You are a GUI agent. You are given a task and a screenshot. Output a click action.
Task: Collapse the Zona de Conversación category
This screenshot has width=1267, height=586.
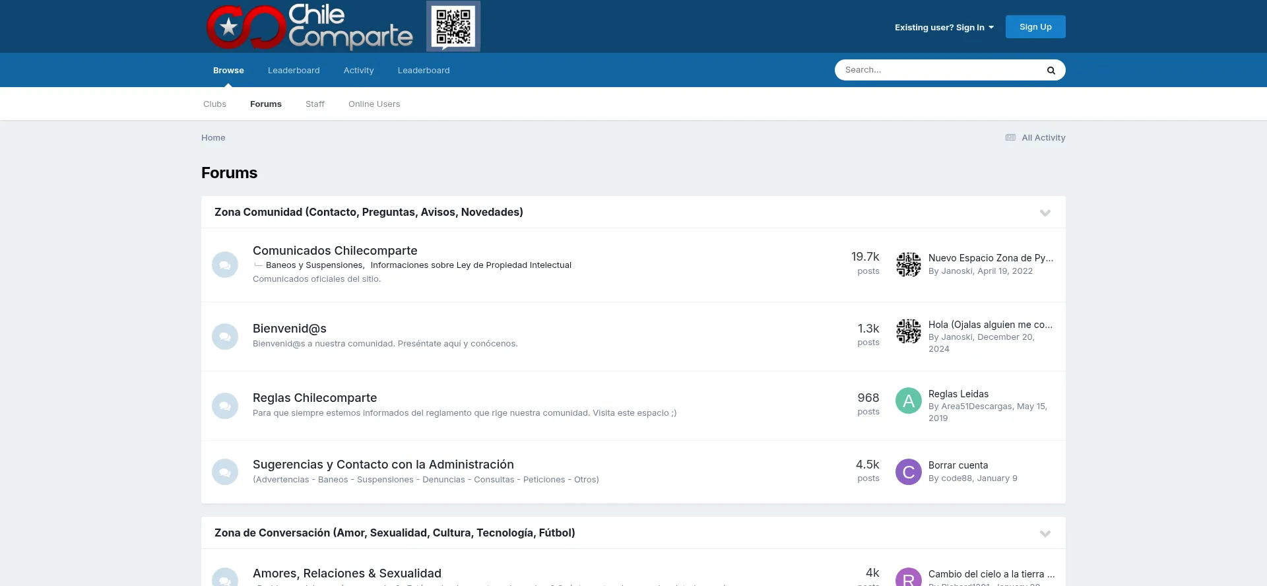pos(1045,533)
